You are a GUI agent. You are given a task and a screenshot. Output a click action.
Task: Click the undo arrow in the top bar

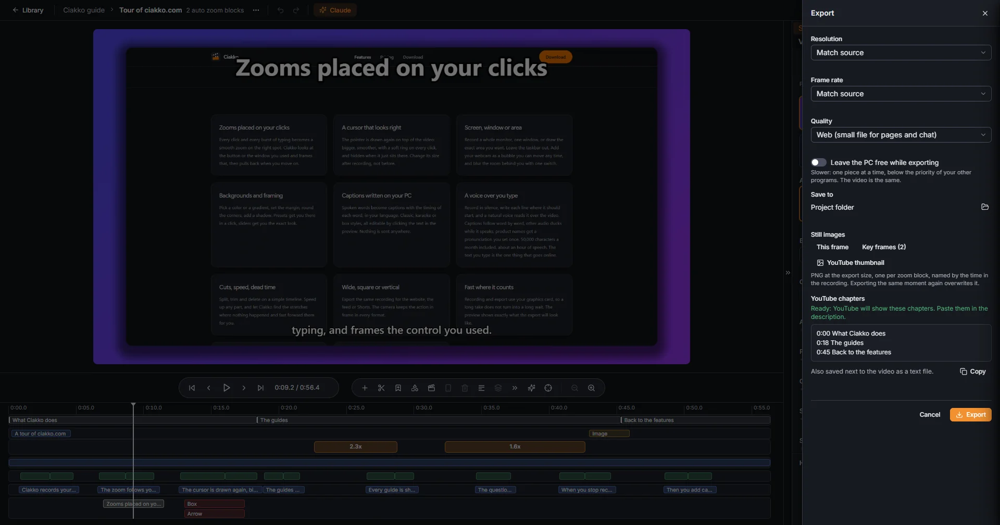(x=280, y=10)
